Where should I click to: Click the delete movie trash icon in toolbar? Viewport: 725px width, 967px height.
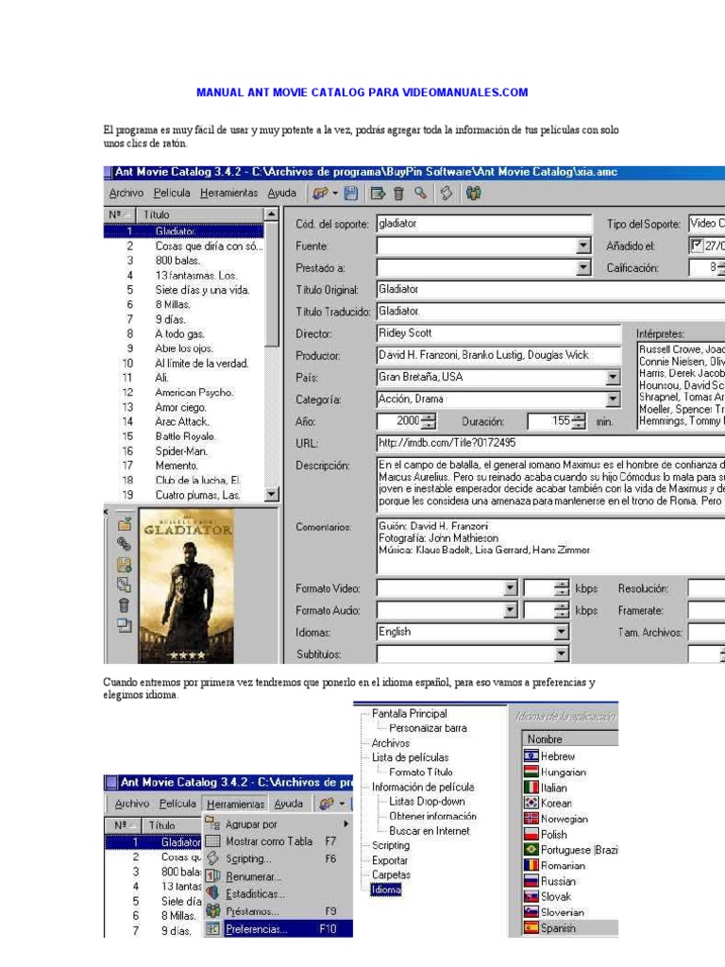pos(398,194)
